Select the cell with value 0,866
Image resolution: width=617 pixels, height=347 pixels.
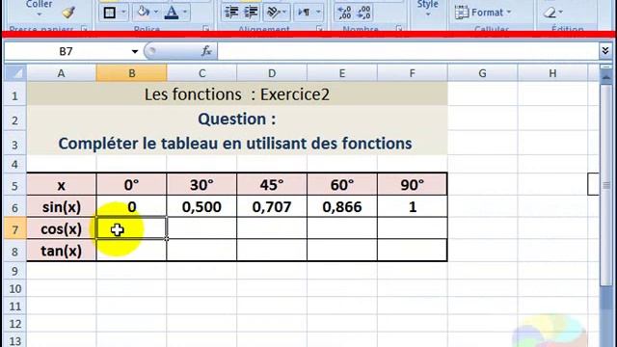pos(342,207)
